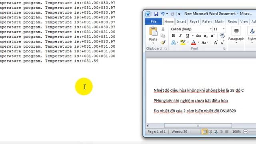Viewport: 256px width, 144px height.
Task: Switch to Outline view
Action: (221, 132)
